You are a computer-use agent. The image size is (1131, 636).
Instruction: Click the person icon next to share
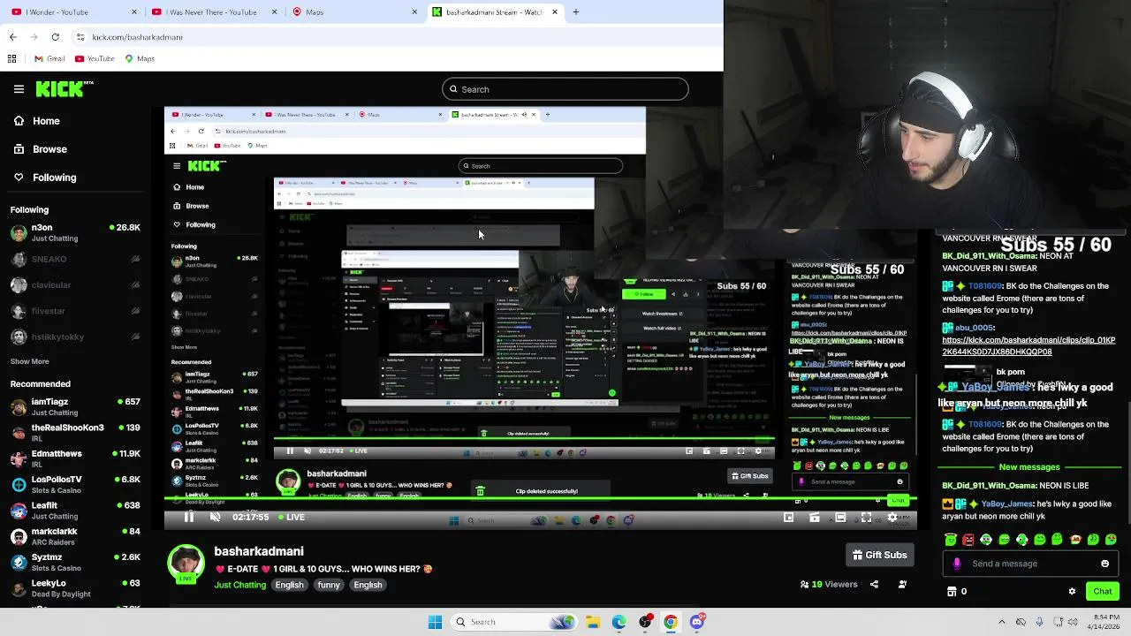point(902,584)
